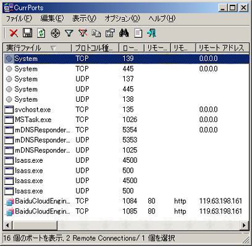Open the オプション(O) menu

coord(122,18)
